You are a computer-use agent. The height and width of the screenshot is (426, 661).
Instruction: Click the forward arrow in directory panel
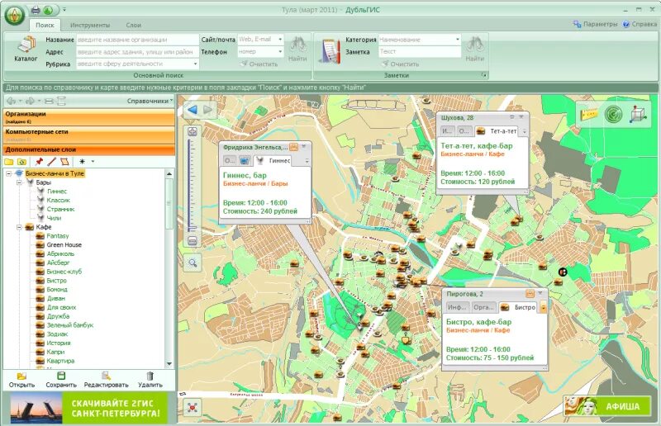coord(30,101)
